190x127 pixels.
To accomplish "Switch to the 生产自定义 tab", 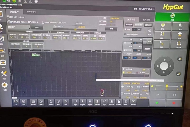I will (31, 12).
